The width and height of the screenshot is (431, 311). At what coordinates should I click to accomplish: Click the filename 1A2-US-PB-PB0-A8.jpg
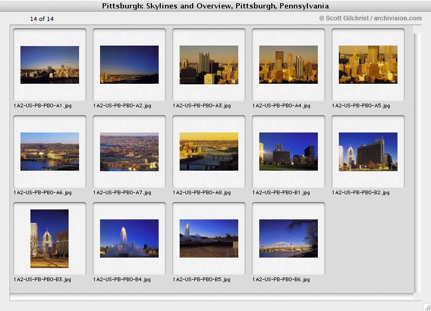tap(202, 193)
